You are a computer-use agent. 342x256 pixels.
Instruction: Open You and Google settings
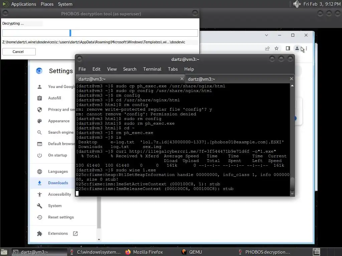pos(61,87)
